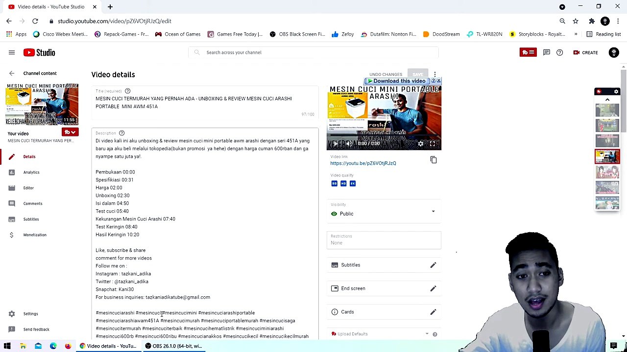Open the Storyblocks bookmark
The height and width of the screenshot is (352, 627).
[537, 34]
